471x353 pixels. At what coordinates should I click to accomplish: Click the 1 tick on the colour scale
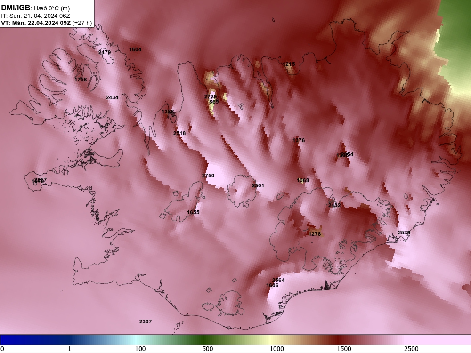coord(69,349)
